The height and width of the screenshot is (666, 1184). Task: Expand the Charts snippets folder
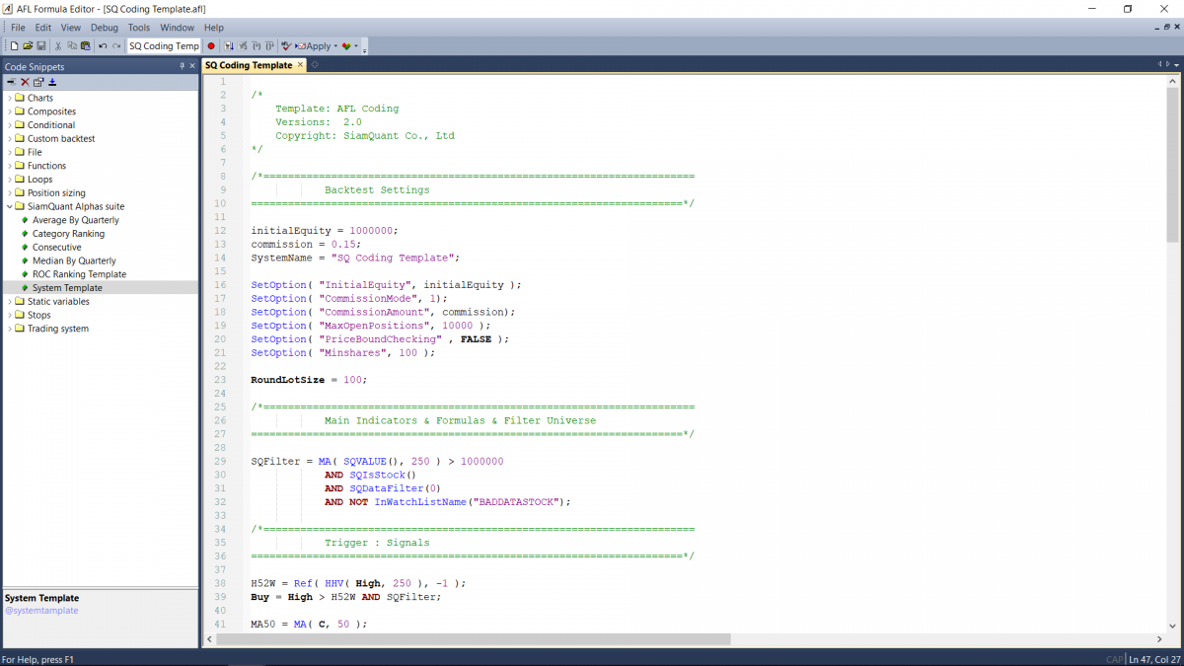coord(10,98)
